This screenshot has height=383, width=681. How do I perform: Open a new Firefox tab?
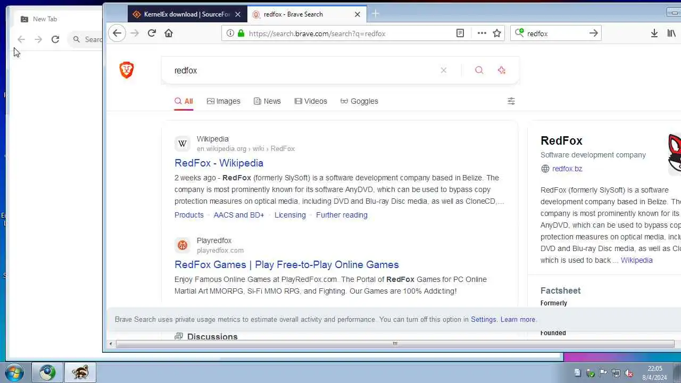click(376, 14)
